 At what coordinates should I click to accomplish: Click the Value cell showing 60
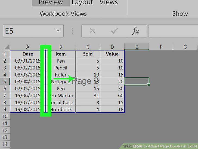pos(112,96)
